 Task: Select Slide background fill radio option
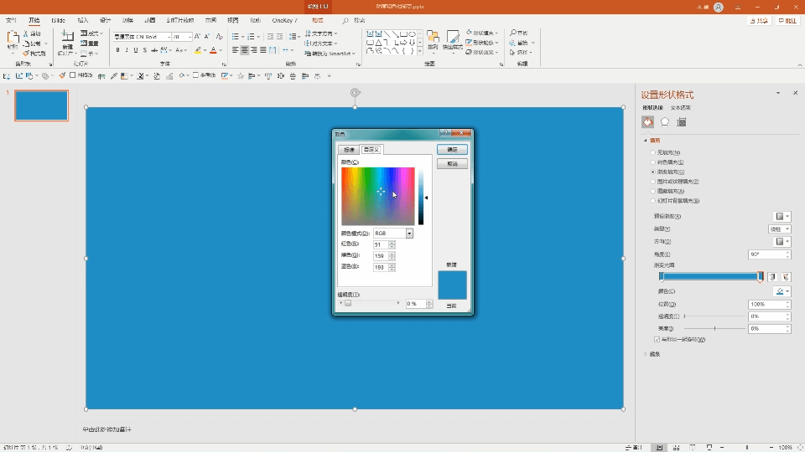(653, 201)
